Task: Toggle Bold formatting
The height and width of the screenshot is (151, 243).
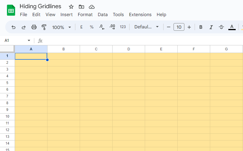Action: (x=201, y=27)
